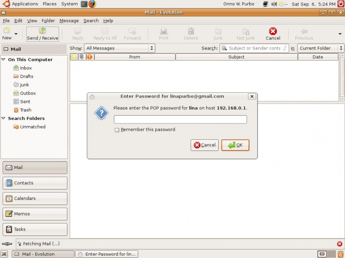This screenshot has height=258, width=345.
Task: Collapse the On This Computer tree
Action: (x=5, y=59)
